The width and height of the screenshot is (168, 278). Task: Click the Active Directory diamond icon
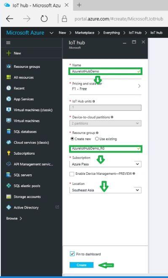8,207
